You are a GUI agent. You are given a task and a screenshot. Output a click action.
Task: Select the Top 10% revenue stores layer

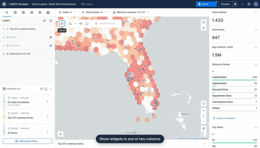27,29
